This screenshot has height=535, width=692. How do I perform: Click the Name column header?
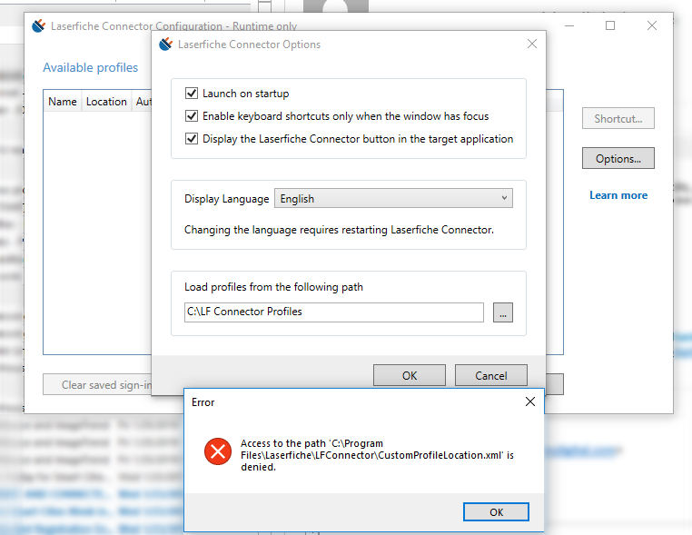pos(63,102)
